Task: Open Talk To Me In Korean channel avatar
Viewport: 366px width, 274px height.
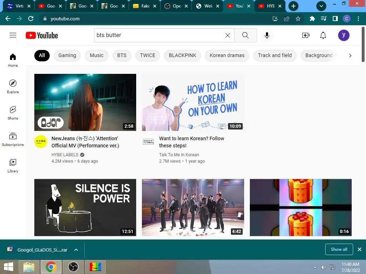Action: (x=148, y=141)
